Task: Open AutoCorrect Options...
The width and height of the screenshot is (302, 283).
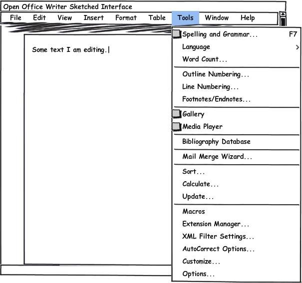Action: point(236,249)
